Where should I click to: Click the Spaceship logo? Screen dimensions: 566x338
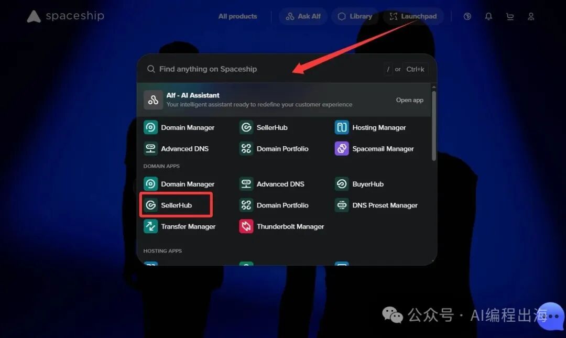tap(66, 16)
